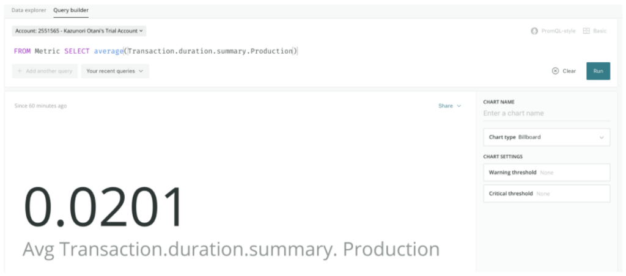
Task: Click the Add another query button
Action: pyautogui.click(x=45, y=71)
